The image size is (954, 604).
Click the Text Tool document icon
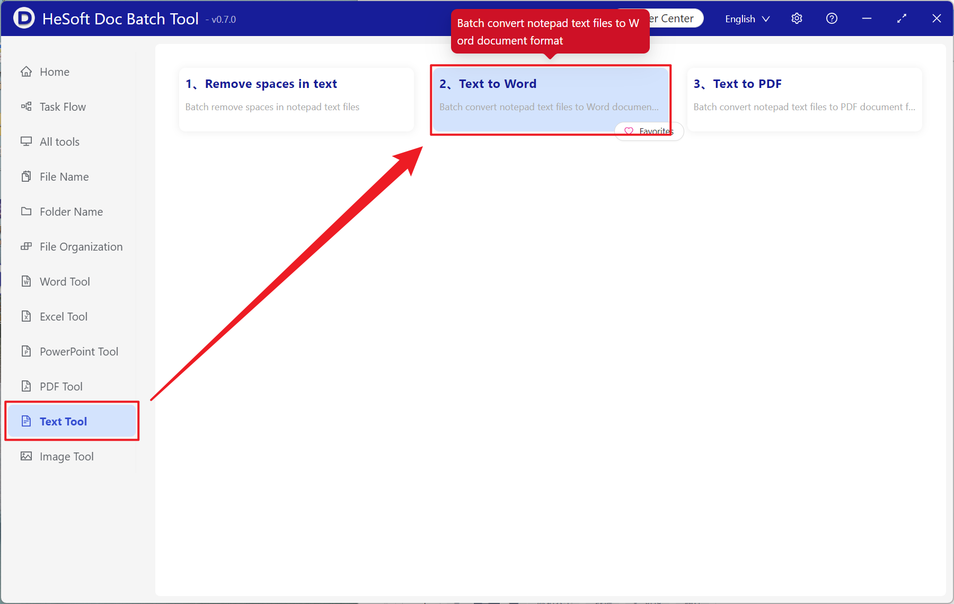pos(26,421)
